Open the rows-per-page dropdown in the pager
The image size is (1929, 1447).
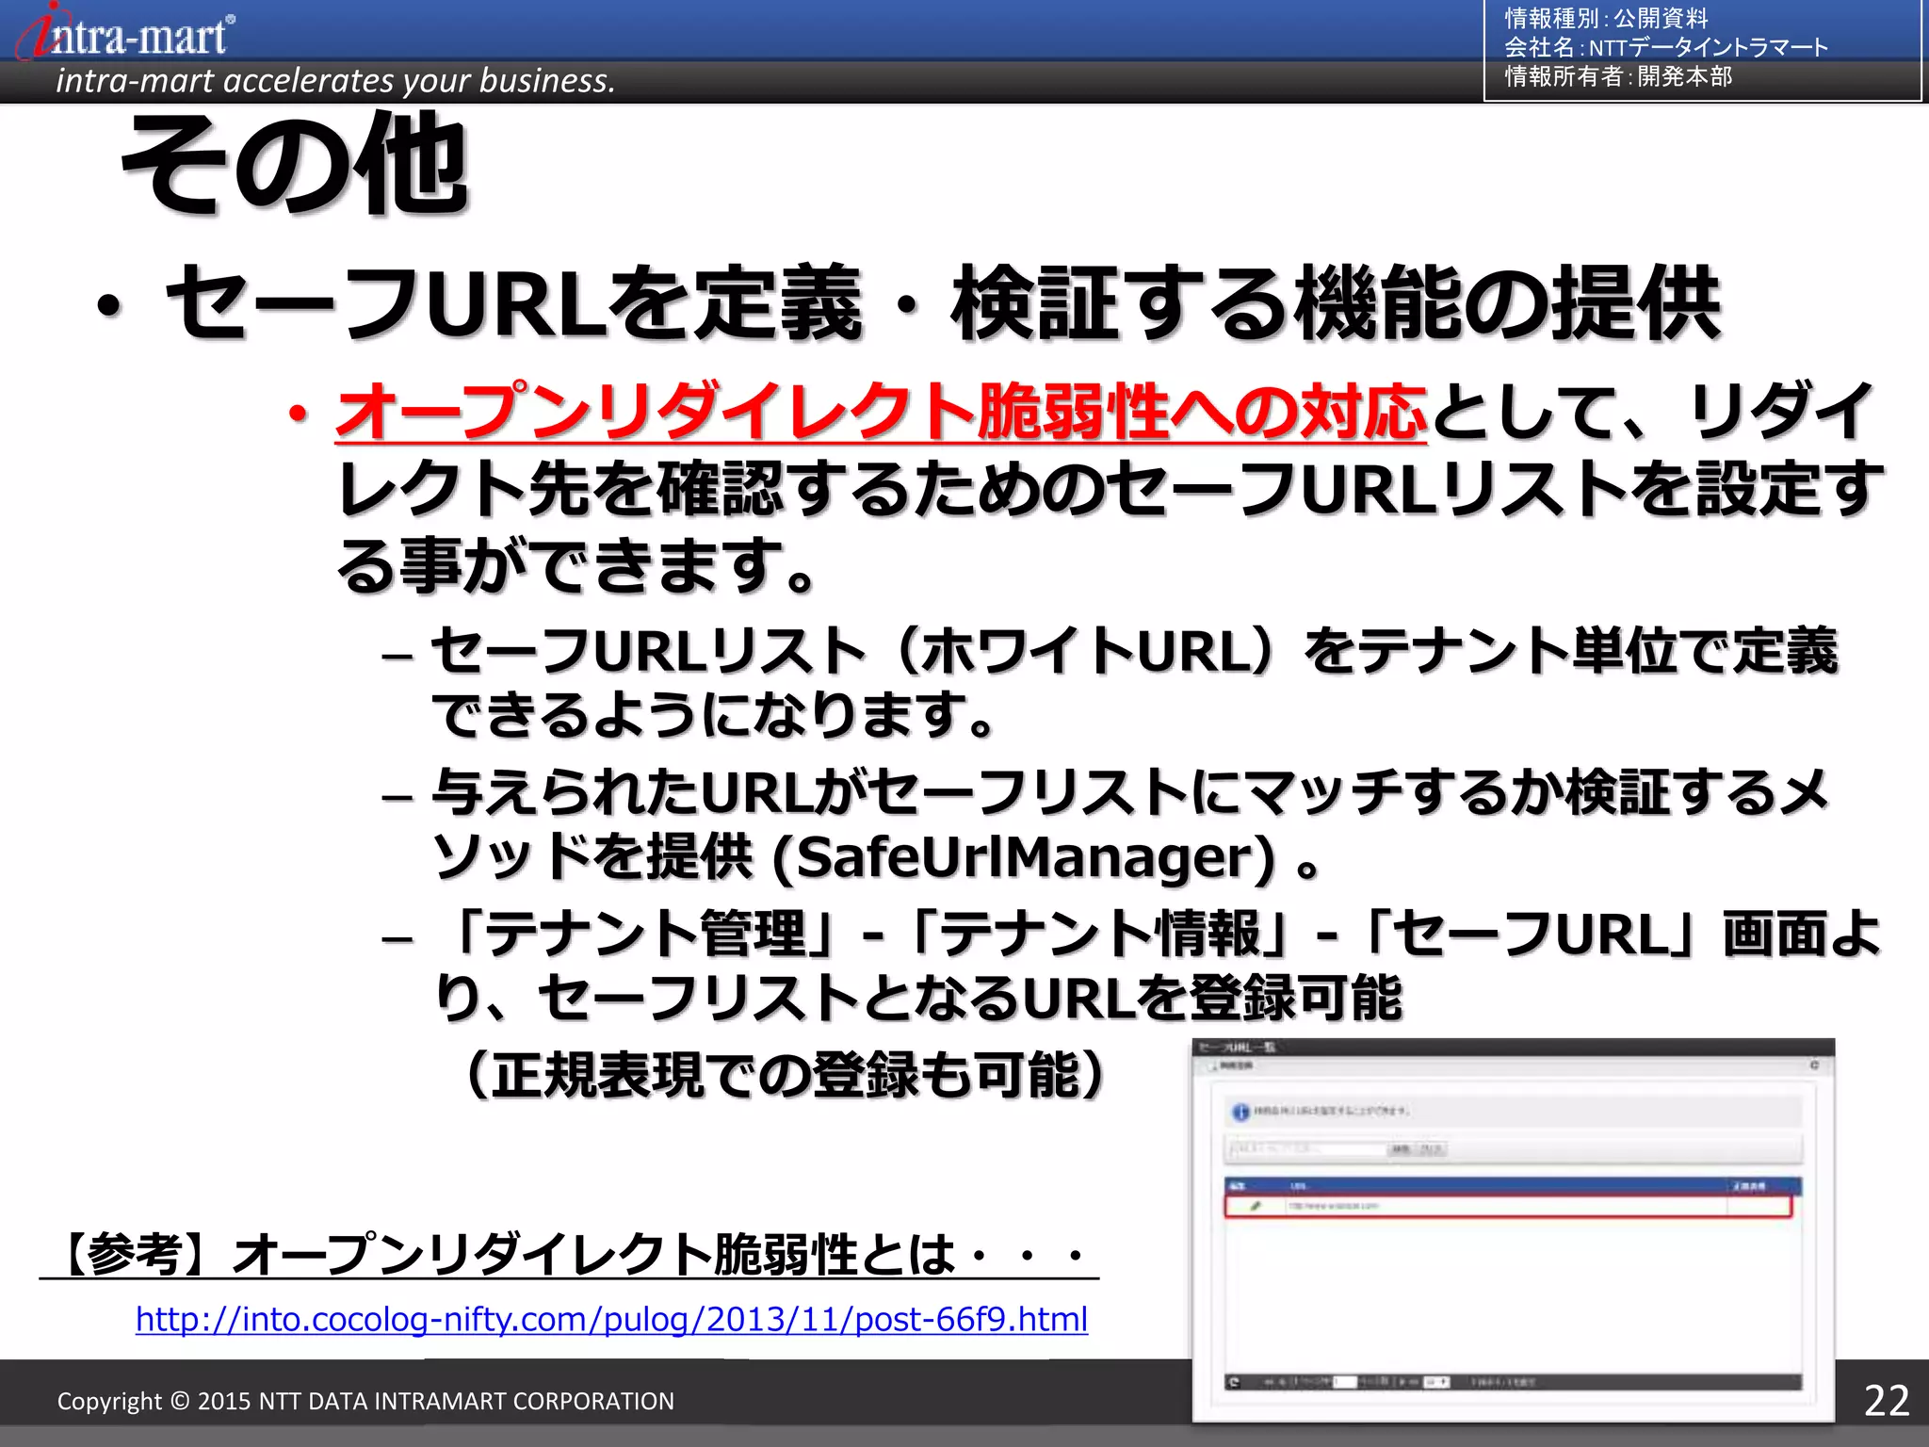coord(1436,1382)
